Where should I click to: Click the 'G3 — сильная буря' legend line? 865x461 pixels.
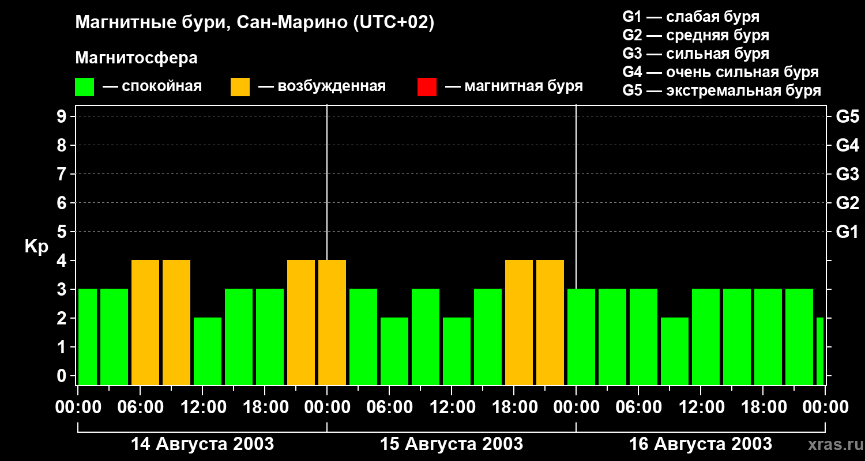click(x=696, y=53)
